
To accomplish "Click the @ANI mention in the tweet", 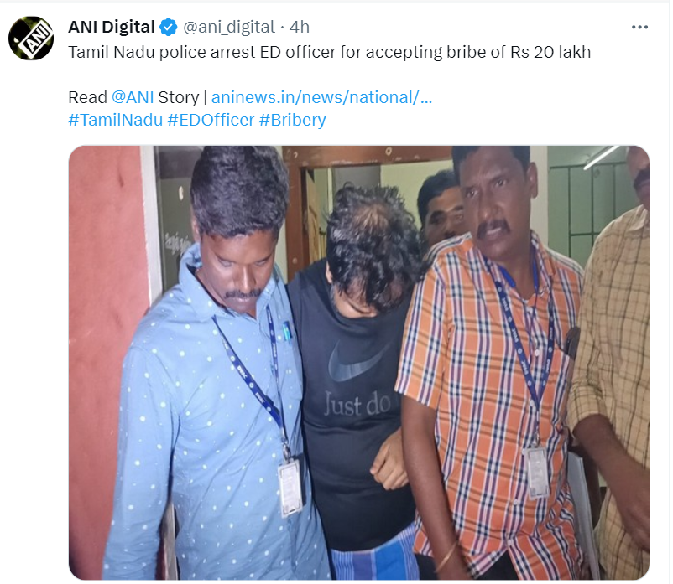I will (x=133, y=97).
